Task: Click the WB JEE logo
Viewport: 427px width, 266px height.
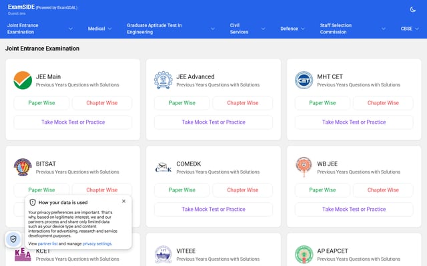Action: tap(304, 167)
